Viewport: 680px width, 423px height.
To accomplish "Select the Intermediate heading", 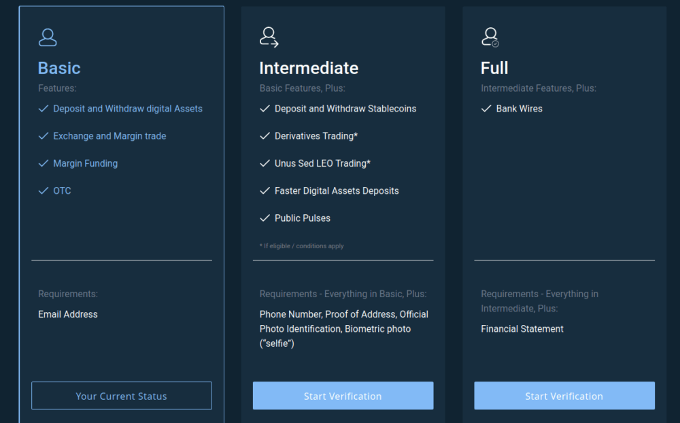I will click(x=309, y=68).
